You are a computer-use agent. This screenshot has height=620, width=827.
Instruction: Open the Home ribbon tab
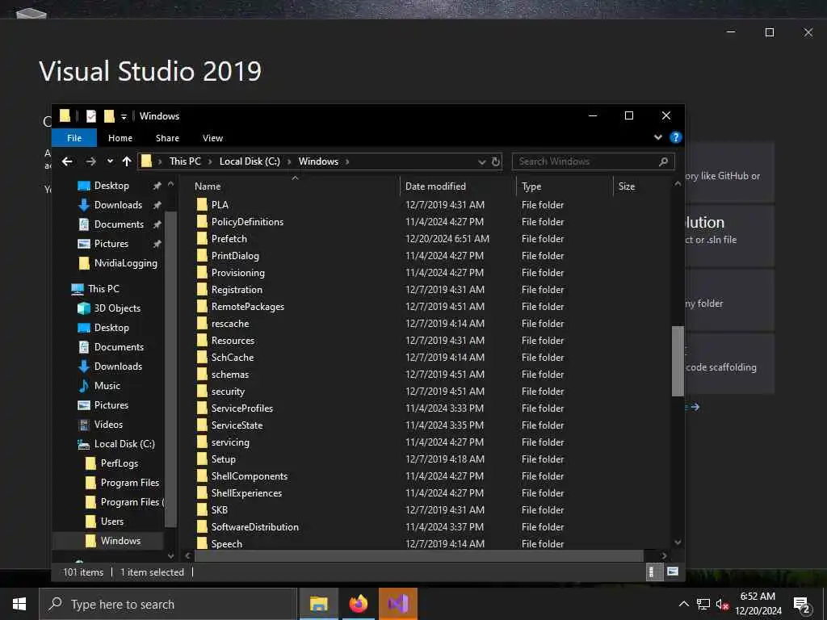coord(120,138)
